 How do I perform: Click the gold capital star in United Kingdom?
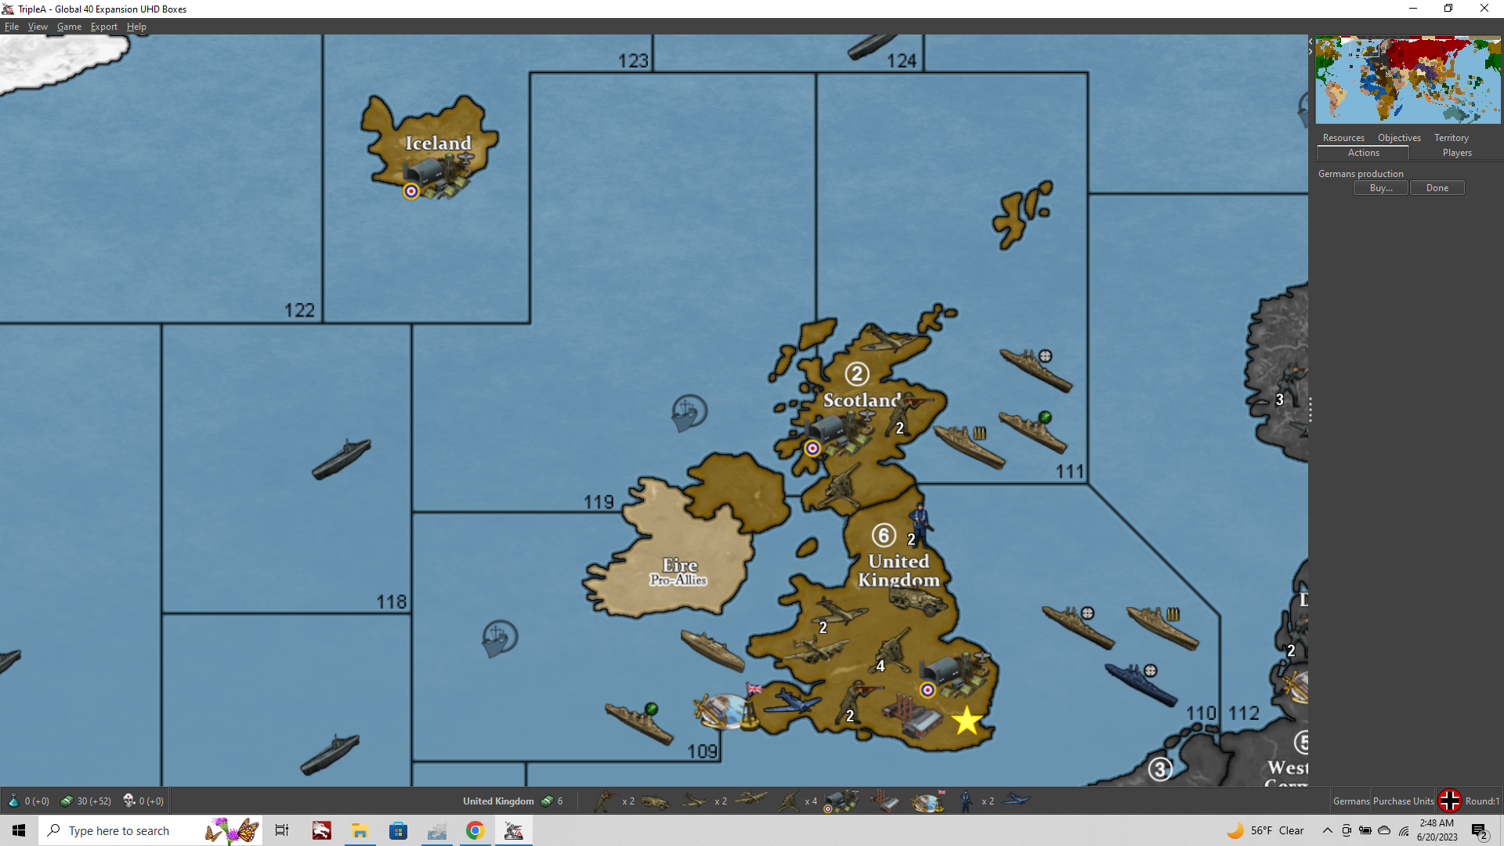pyautogui.click(x=967, y=721)
